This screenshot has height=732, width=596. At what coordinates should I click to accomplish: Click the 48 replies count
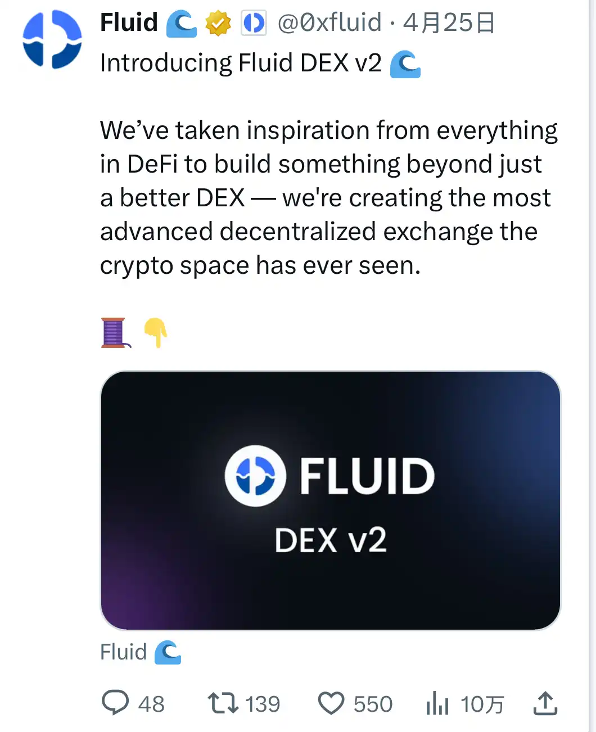click(151, 704)
